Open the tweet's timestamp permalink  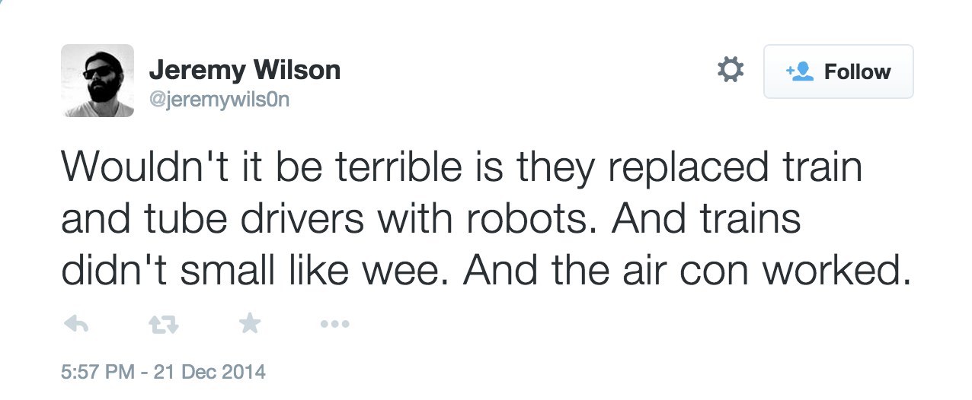[x=163, y=372]
